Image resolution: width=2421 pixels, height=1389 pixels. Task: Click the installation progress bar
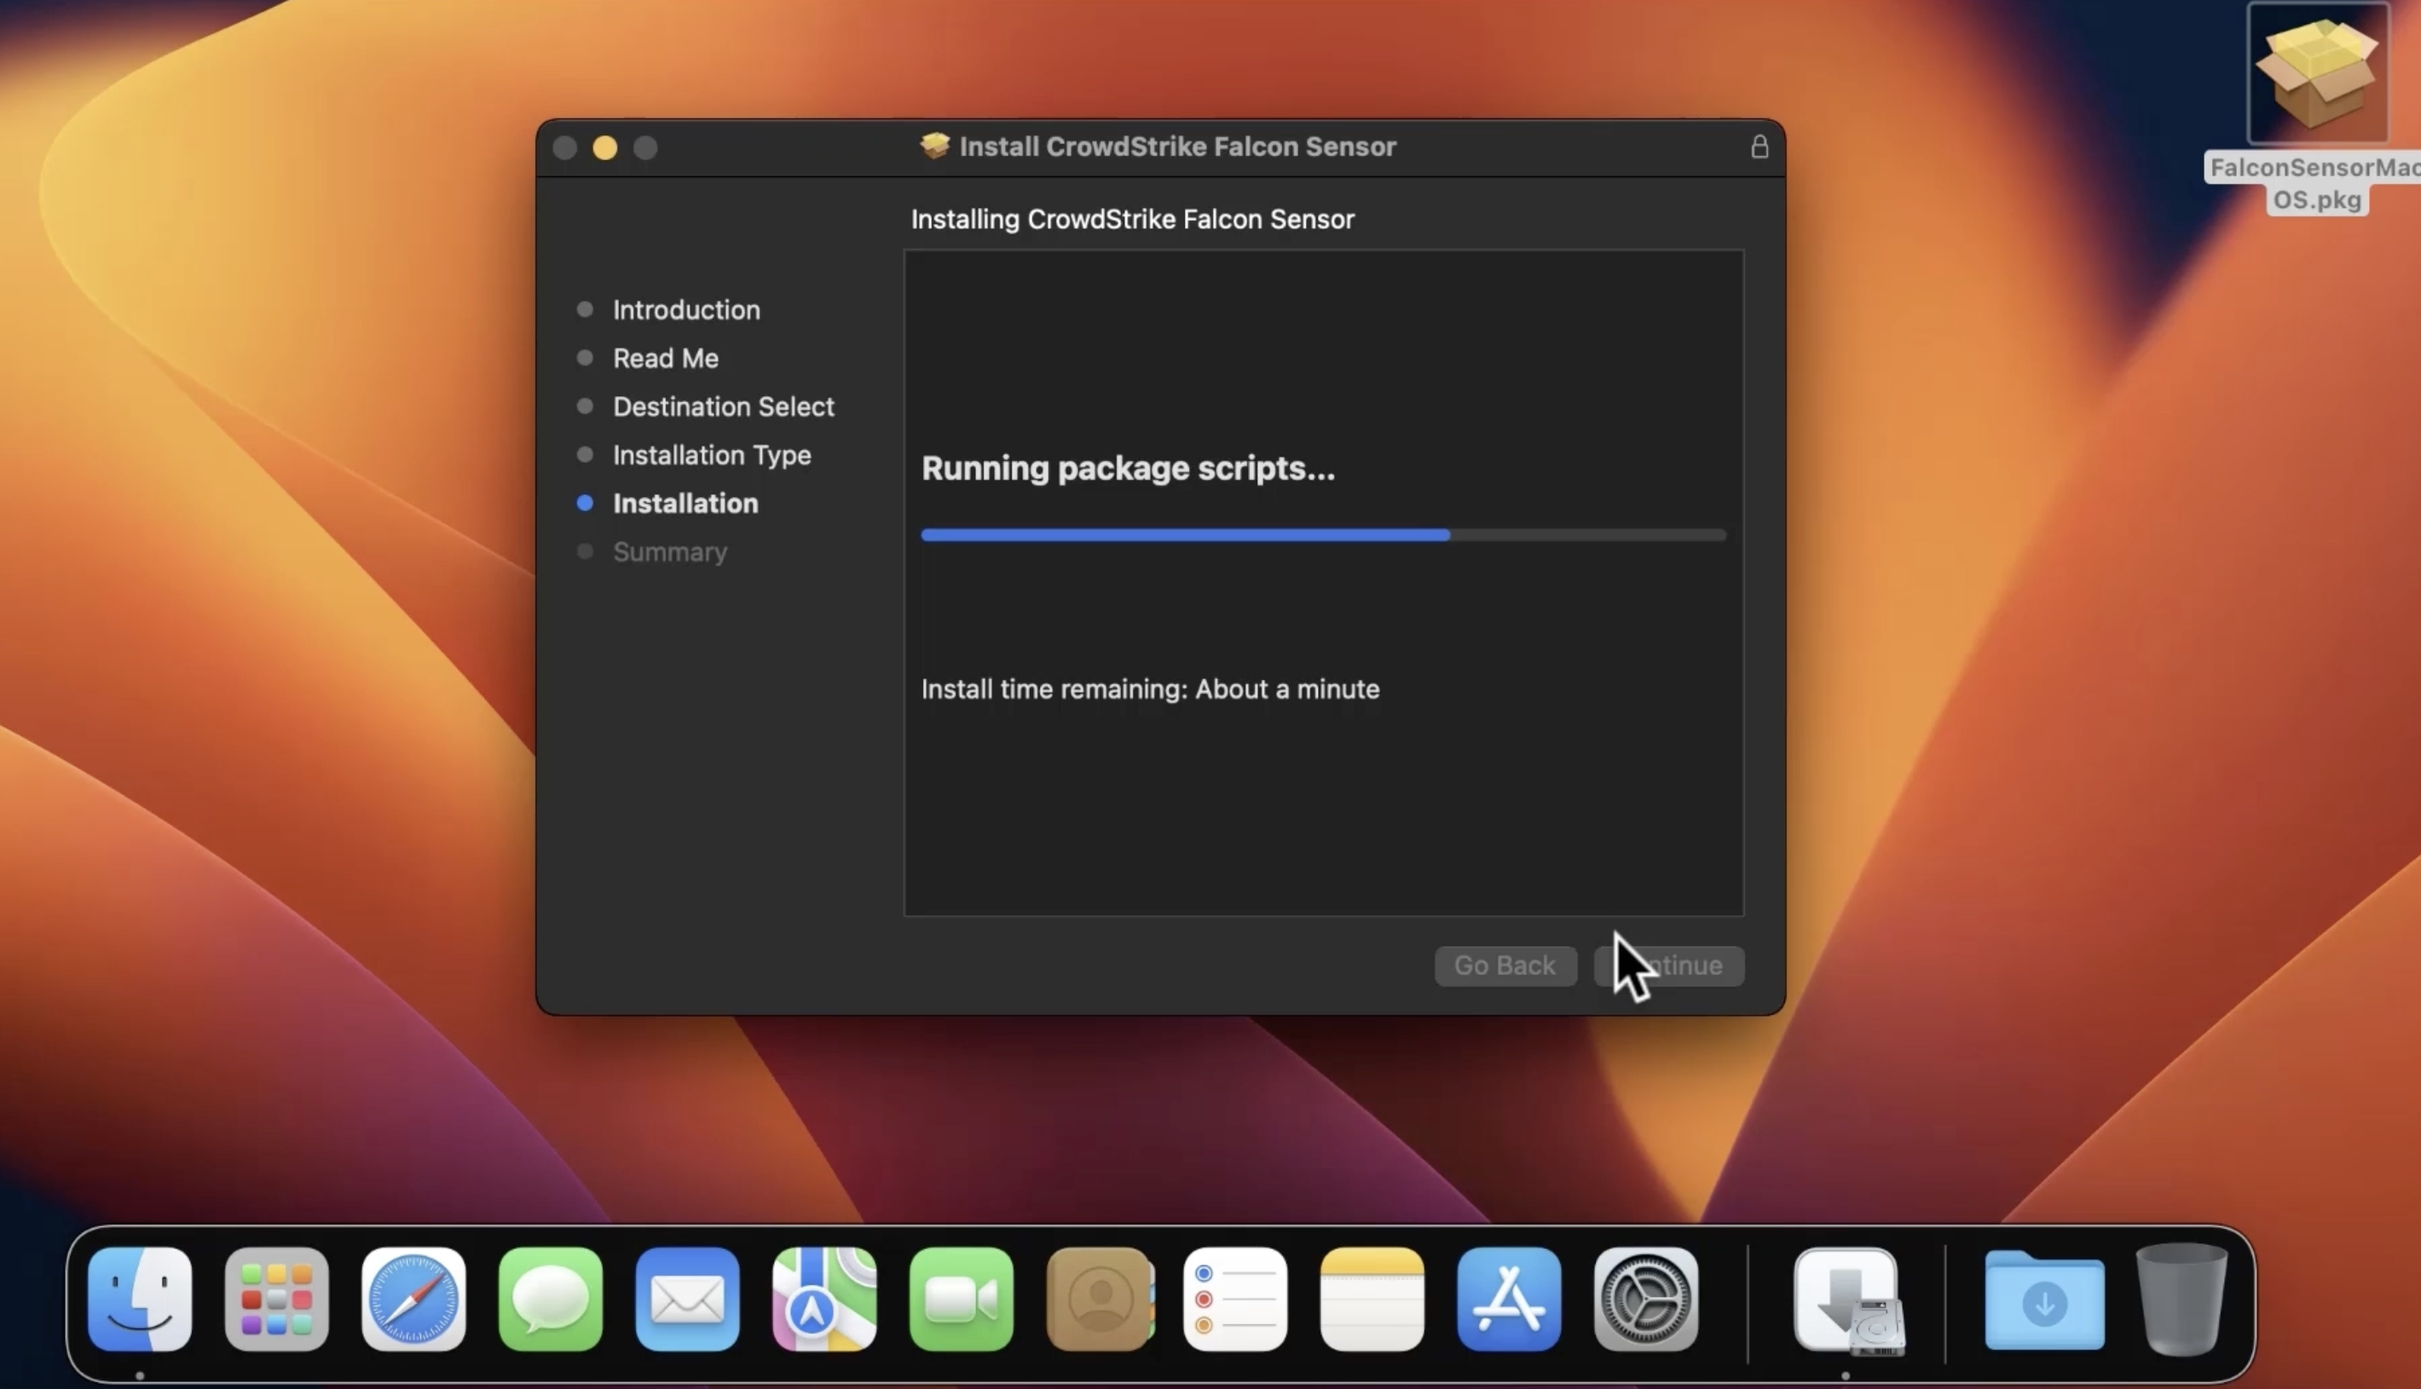point(1323,535)
